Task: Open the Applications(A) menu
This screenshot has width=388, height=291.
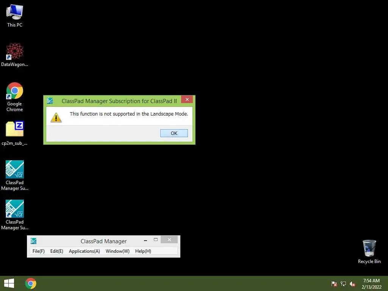Action: click(x=84, y=251)
